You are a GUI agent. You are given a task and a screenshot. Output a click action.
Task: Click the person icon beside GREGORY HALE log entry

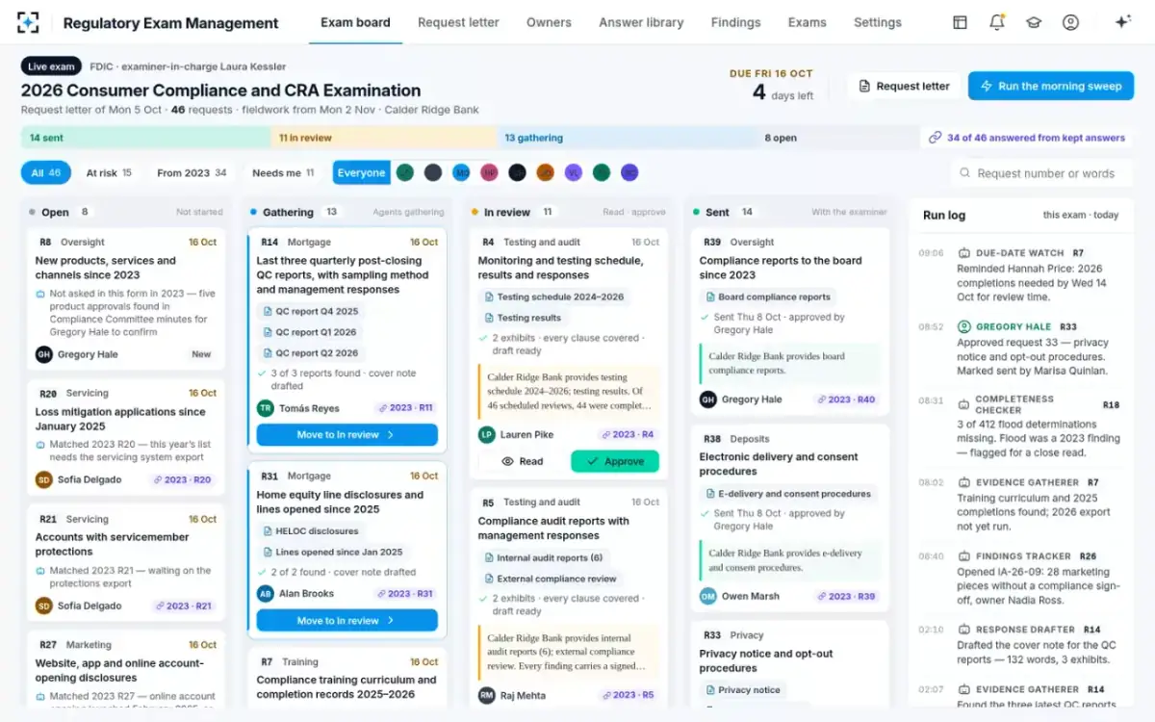963,326
